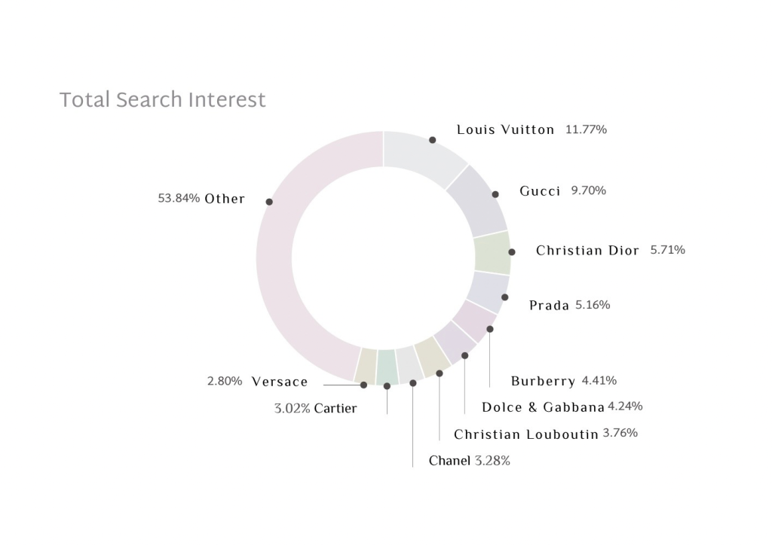The width and height of the screenshot is (772, 545).
Task: Click the Versace brand label
Action: [x=280, y=382]
